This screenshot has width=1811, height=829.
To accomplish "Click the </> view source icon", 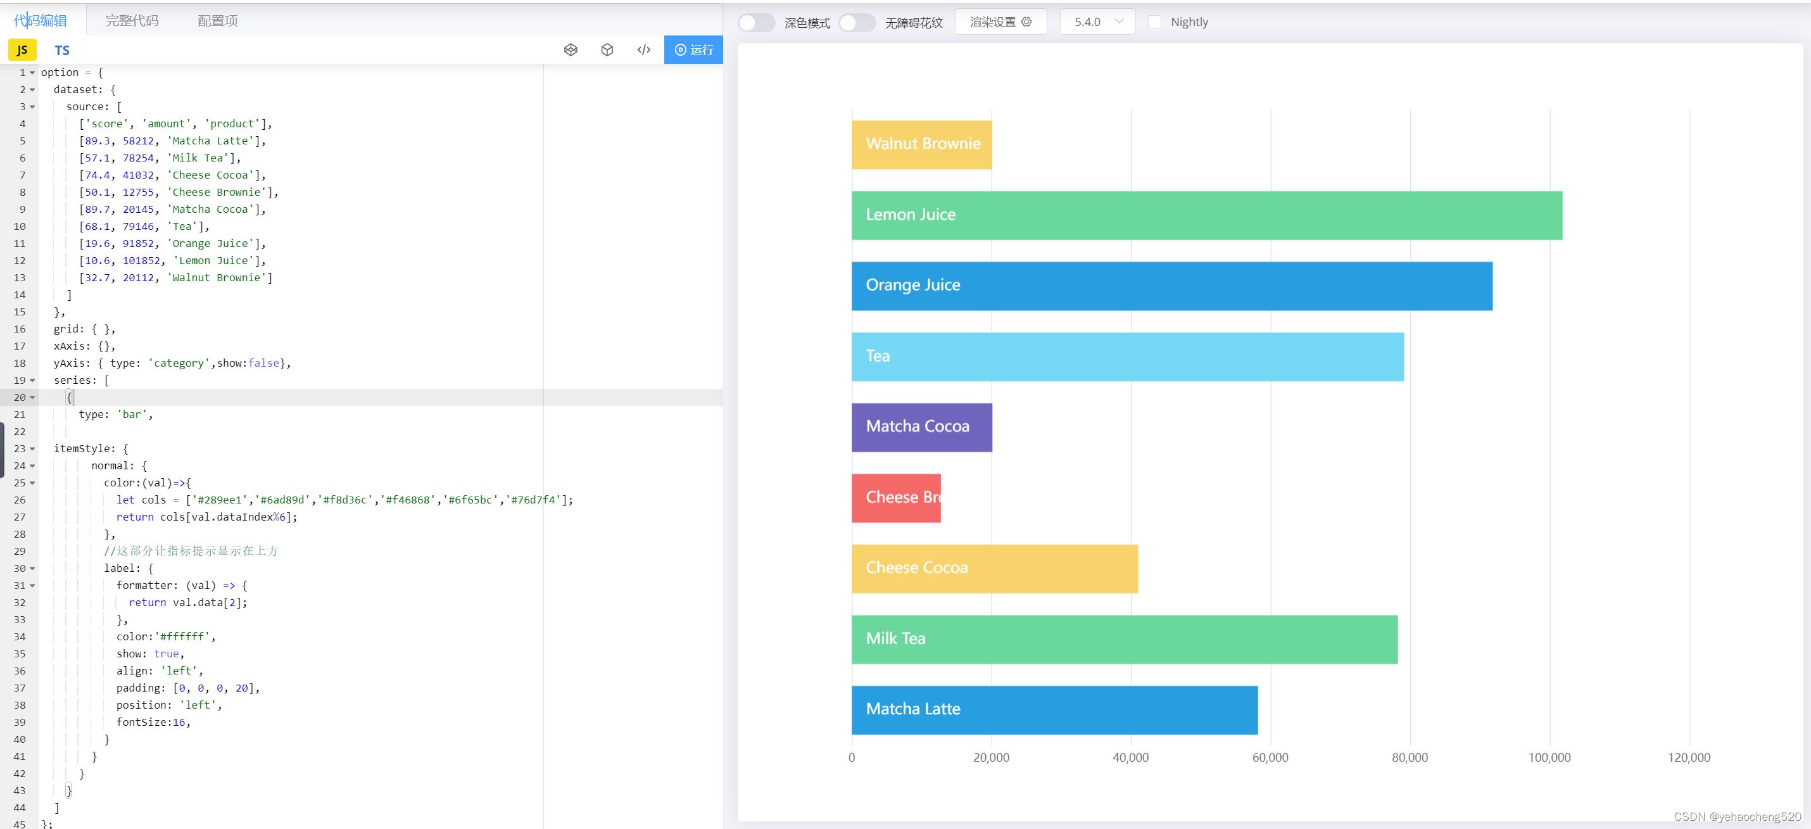I will 643,50.
